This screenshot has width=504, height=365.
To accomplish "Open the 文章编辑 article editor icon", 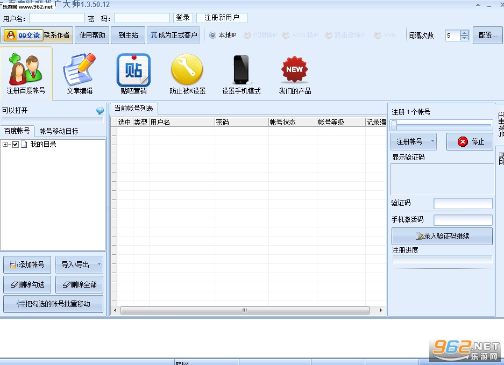I will [x=80, y=70].
